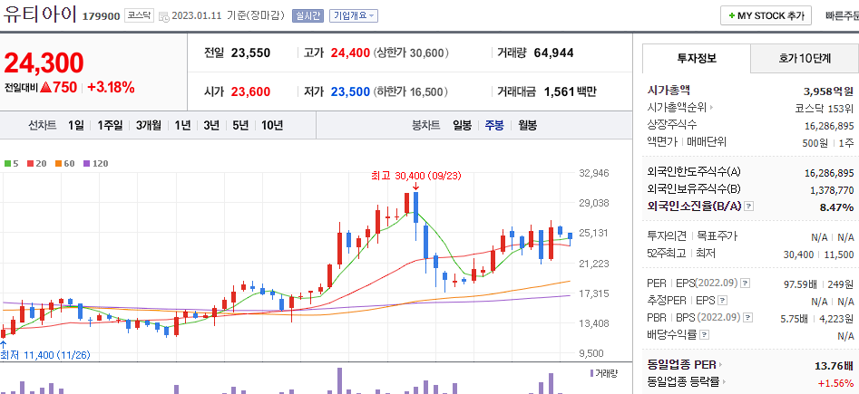Add stock via MY STOCK 추가 button
This screenshot has height=394, width=859.
766,16
